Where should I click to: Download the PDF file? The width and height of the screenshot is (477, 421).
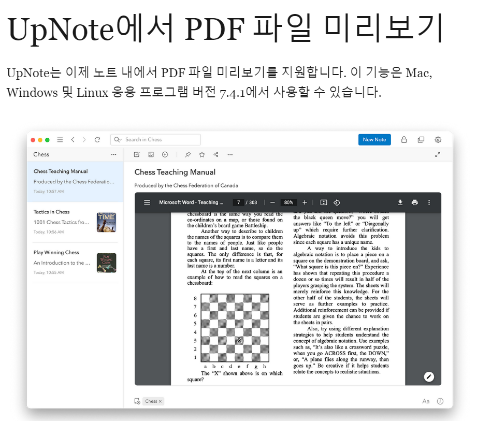(x=400, y=202)
